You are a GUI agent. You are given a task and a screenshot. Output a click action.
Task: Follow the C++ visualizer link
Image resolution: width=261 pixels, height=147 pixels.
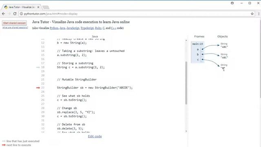pyautogui.click(x=113, y=28)
